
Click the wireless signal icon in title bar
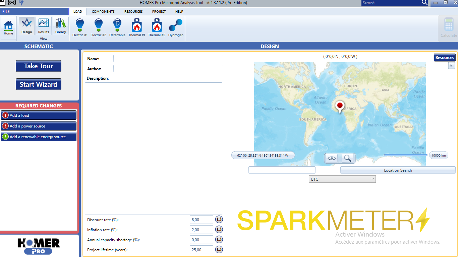click(12, 3)
